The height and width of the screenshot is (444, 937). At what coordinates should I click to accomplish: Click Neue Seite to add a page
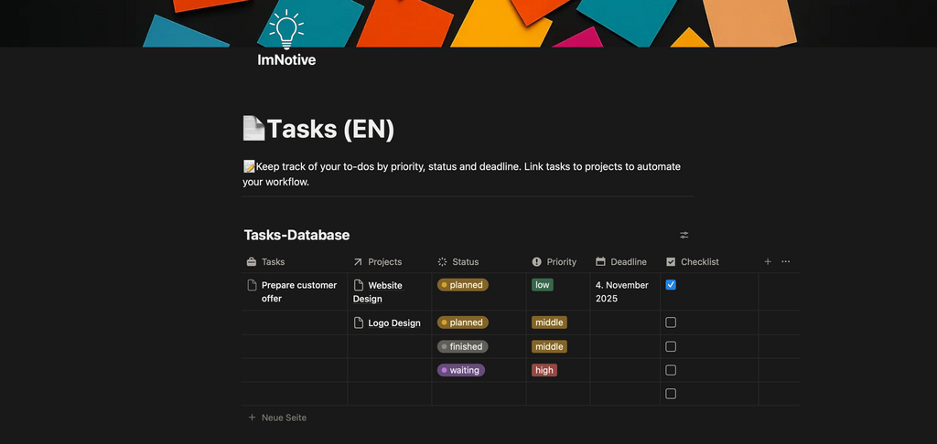283,418
